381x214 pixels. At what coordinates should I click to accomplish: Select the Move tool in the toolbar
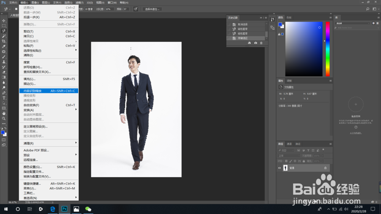pyautogui.click(x=4, y=21)
